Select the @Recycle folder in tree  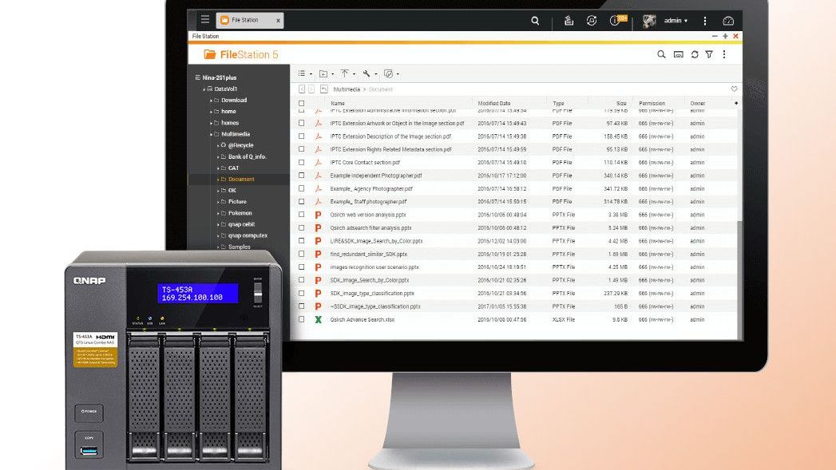point(240,145)
